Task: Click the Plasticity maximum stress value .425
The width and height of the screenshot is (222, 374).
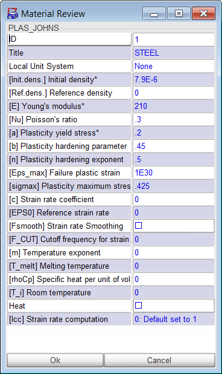Action: click(x=174, y=186)
